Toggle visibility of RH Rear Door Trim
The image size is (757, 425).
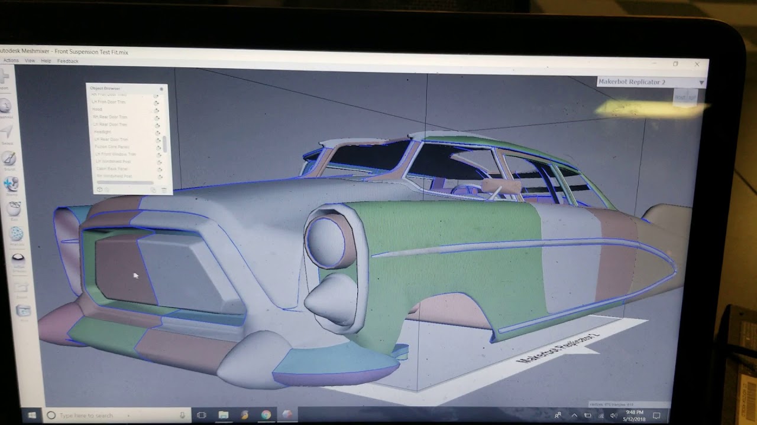pos(157,117)
